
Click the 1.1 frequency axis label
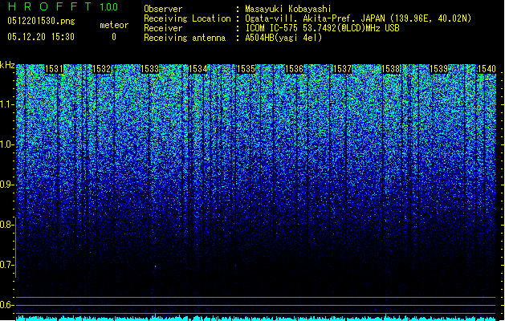click(x=6, y=104)
